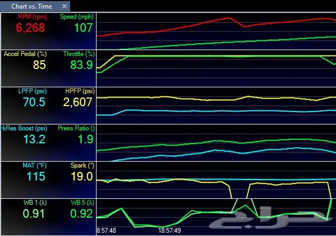This screenshot has height=236, width=336.
Task: Click the MAT (°F) label
Action: (x=35, y=165)
